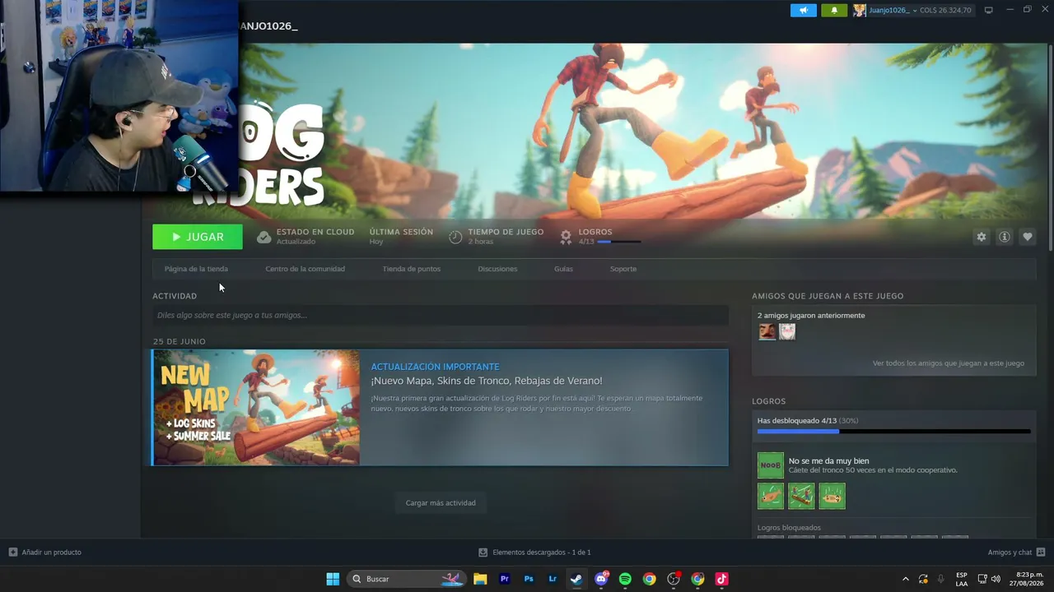Click ACTUALIZACIÓN IMPORTANTE label

pos(435,367)
